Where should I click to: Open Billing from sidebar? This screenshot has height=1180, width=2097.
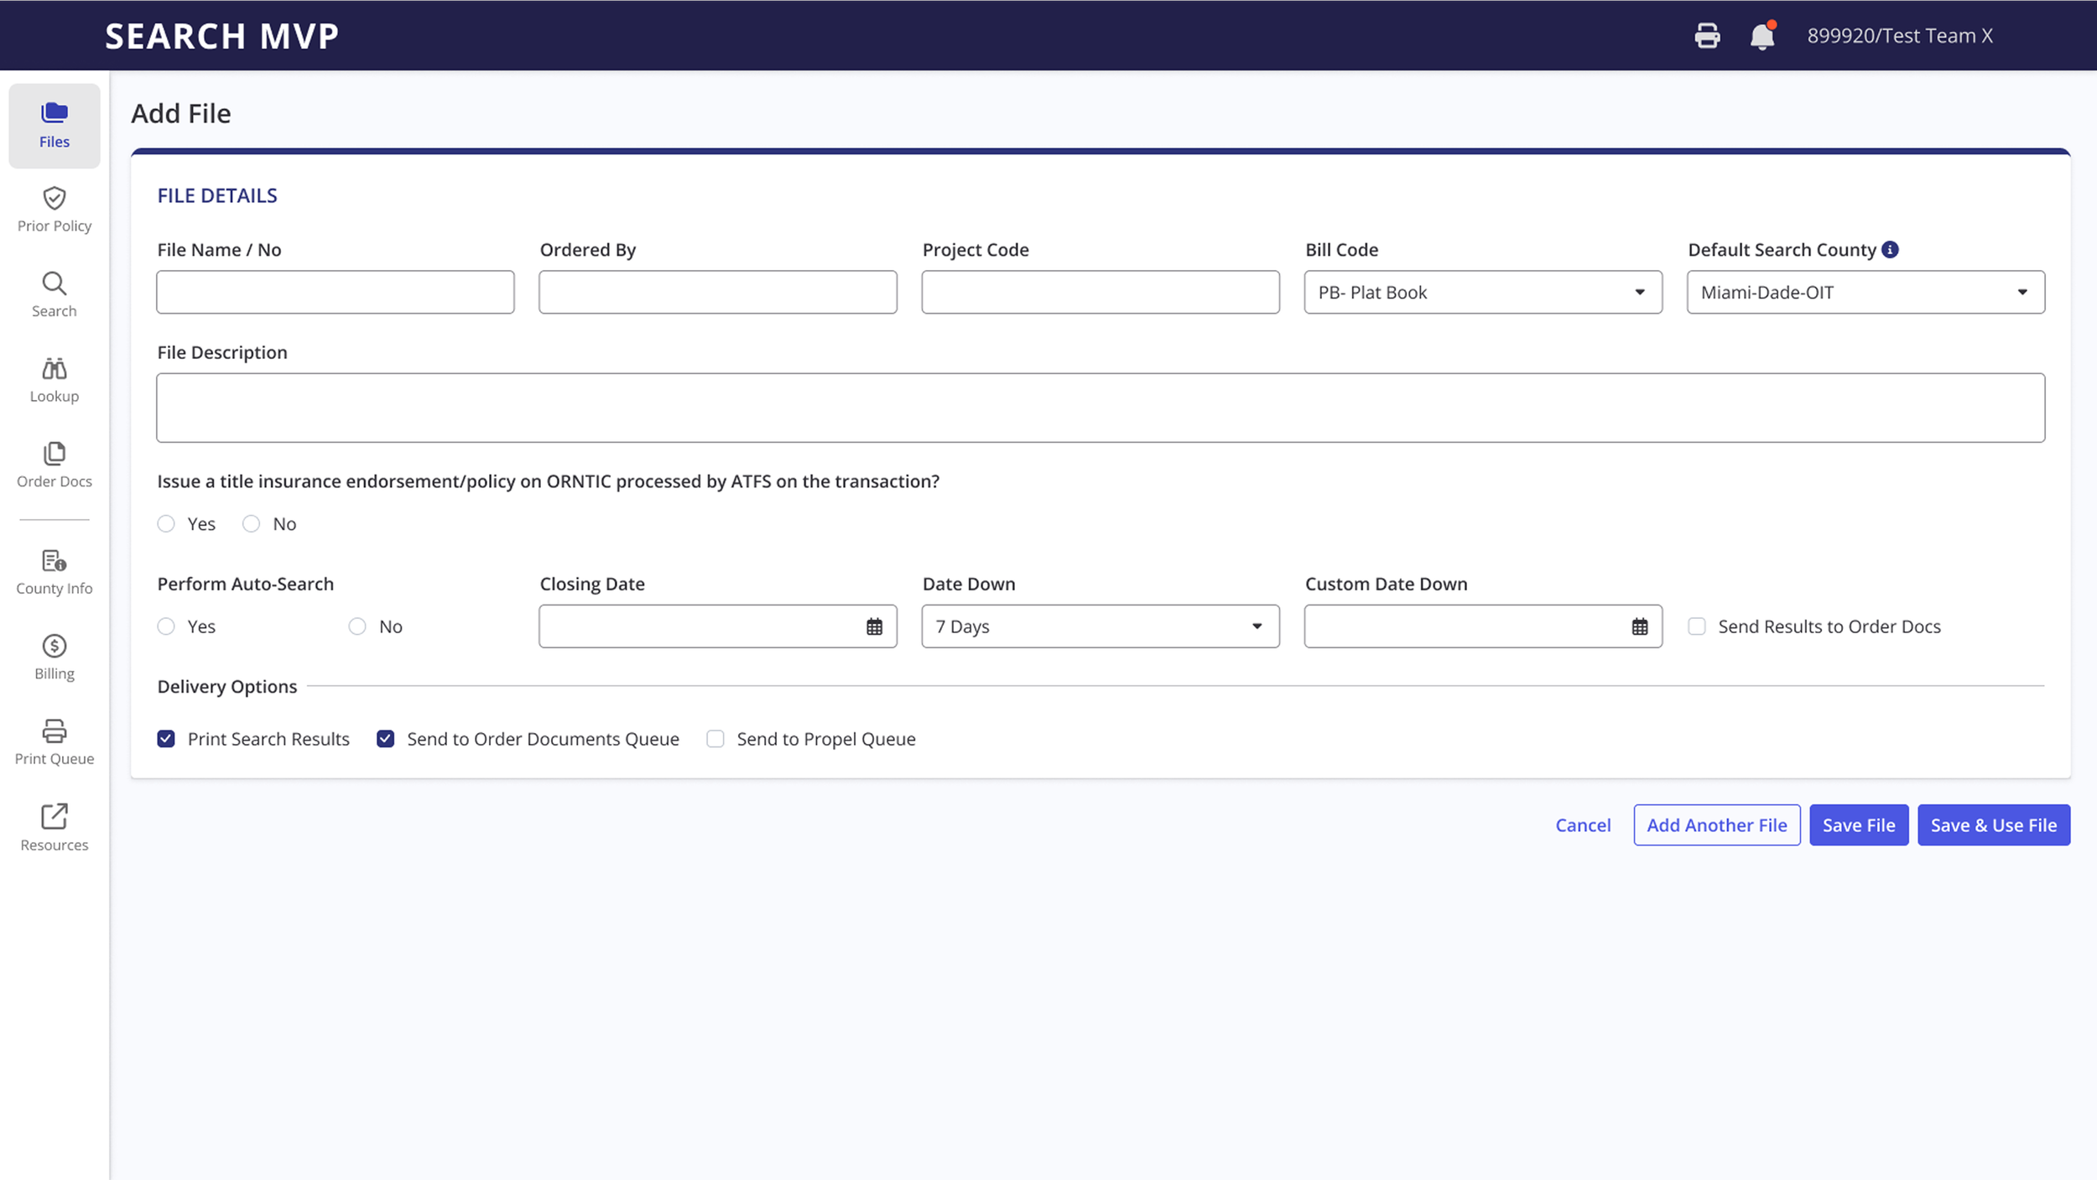55,658
